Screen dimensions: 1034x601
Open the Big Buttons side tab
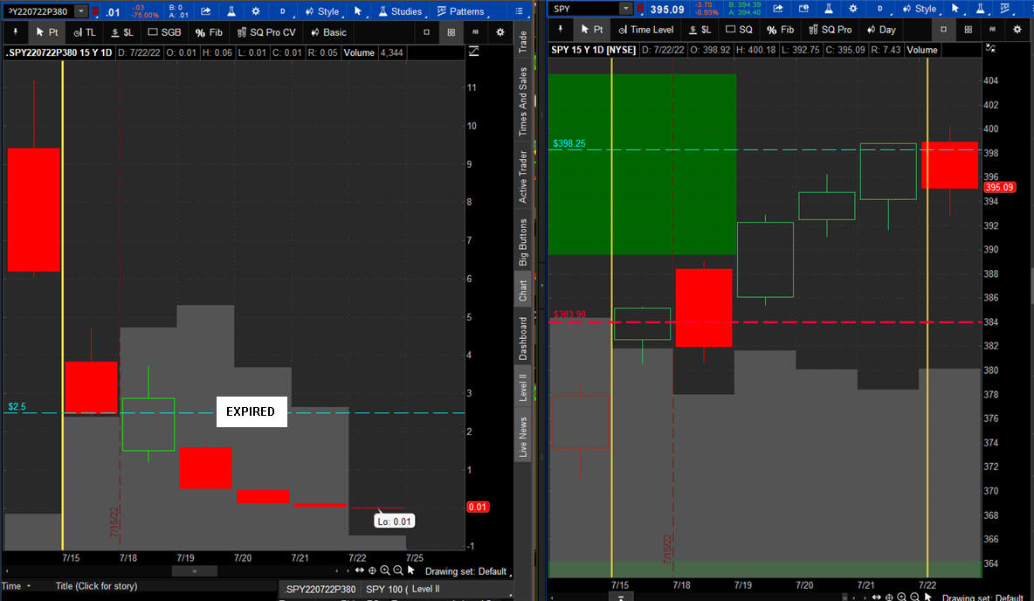[x=523, y=242]
